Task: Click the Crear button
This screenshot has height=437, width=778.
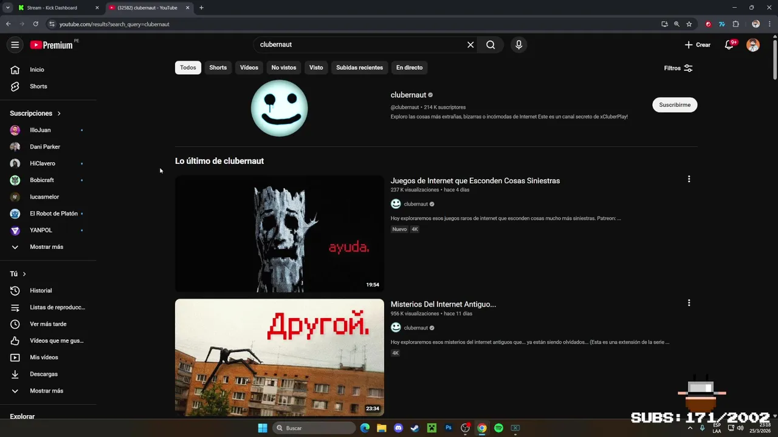Action: (x=697, y=45)
